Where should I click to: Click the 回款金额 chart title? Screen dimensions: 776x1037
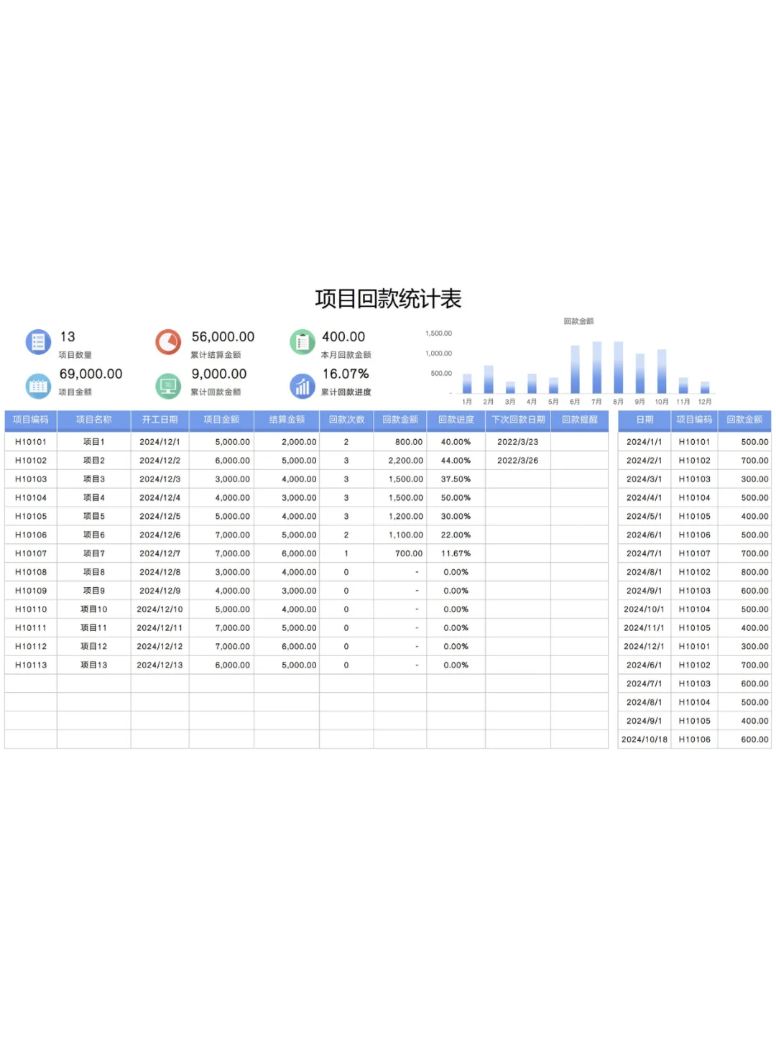[581, 321]
